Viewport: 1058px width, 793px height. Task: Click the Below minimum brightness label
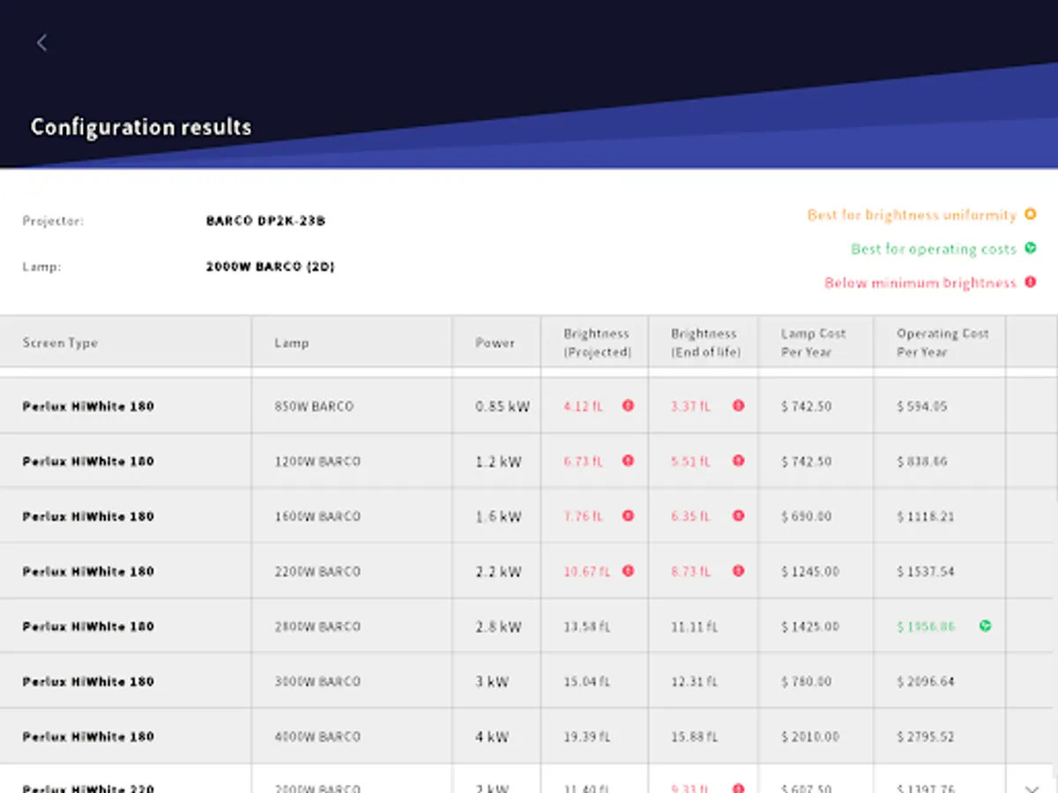coord(920,283)
